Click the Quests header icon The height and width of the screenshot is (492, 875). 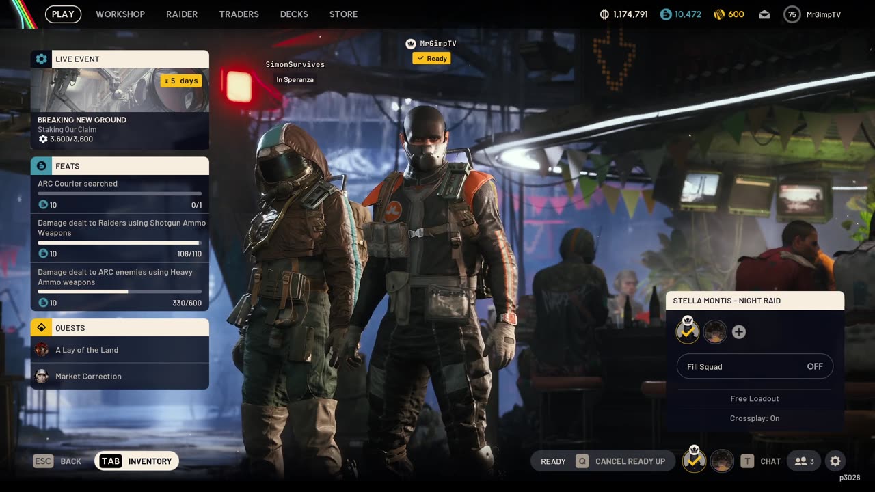(x=41, y=327)
